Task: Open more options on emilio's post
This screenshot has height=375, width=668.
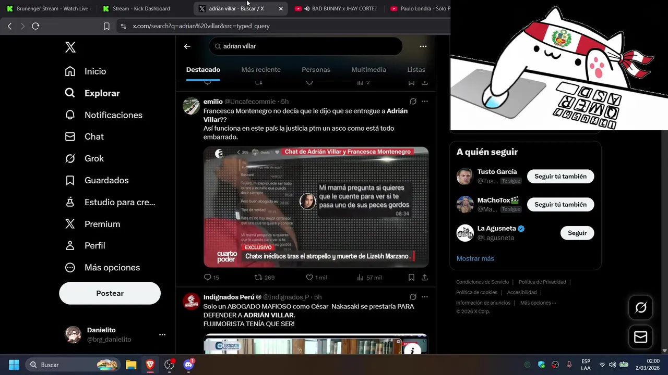Action: pyautogui.click(x=425, y=102)
